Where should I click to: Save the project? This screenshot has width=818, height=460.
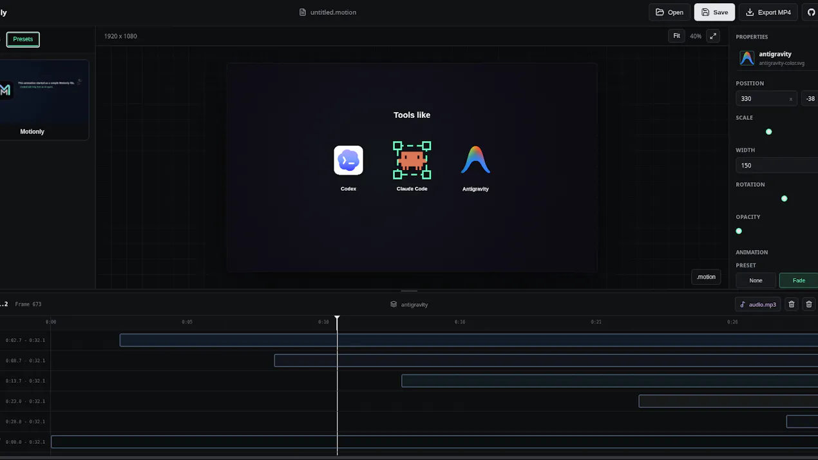(x=714, y=12)
